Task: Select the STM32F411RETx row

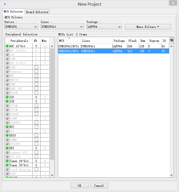Action: (113, 51)
